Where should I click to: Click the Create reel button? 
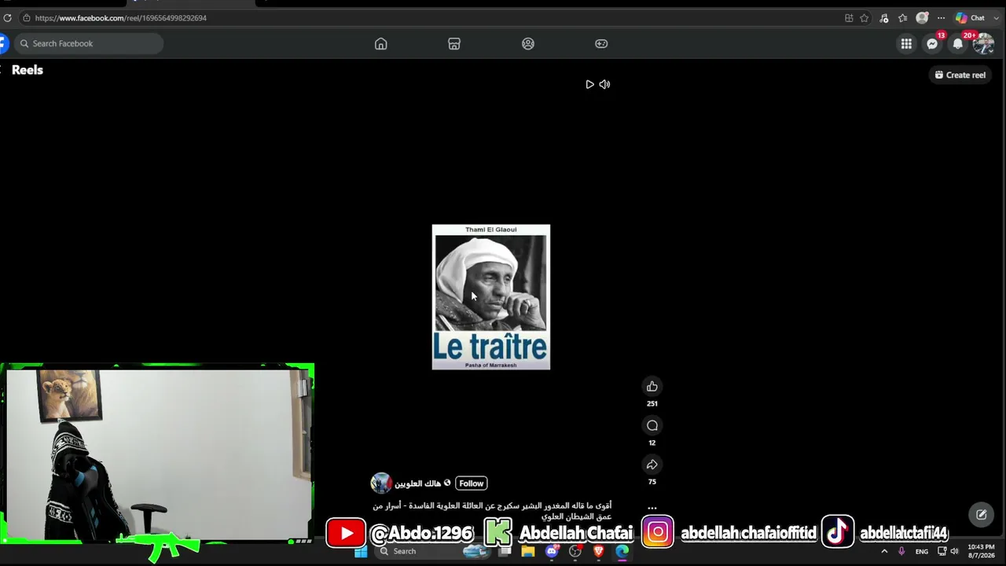pyautogui.click(x=960, y=75)
